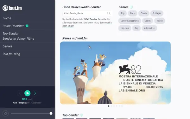
Task: Open Deine Favoriten in the sidebar
Action: (13, 26)
